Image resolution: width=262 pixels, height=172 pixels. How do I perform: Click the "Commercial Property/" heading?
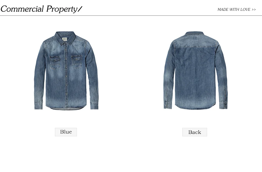click(x=41, y=9)
